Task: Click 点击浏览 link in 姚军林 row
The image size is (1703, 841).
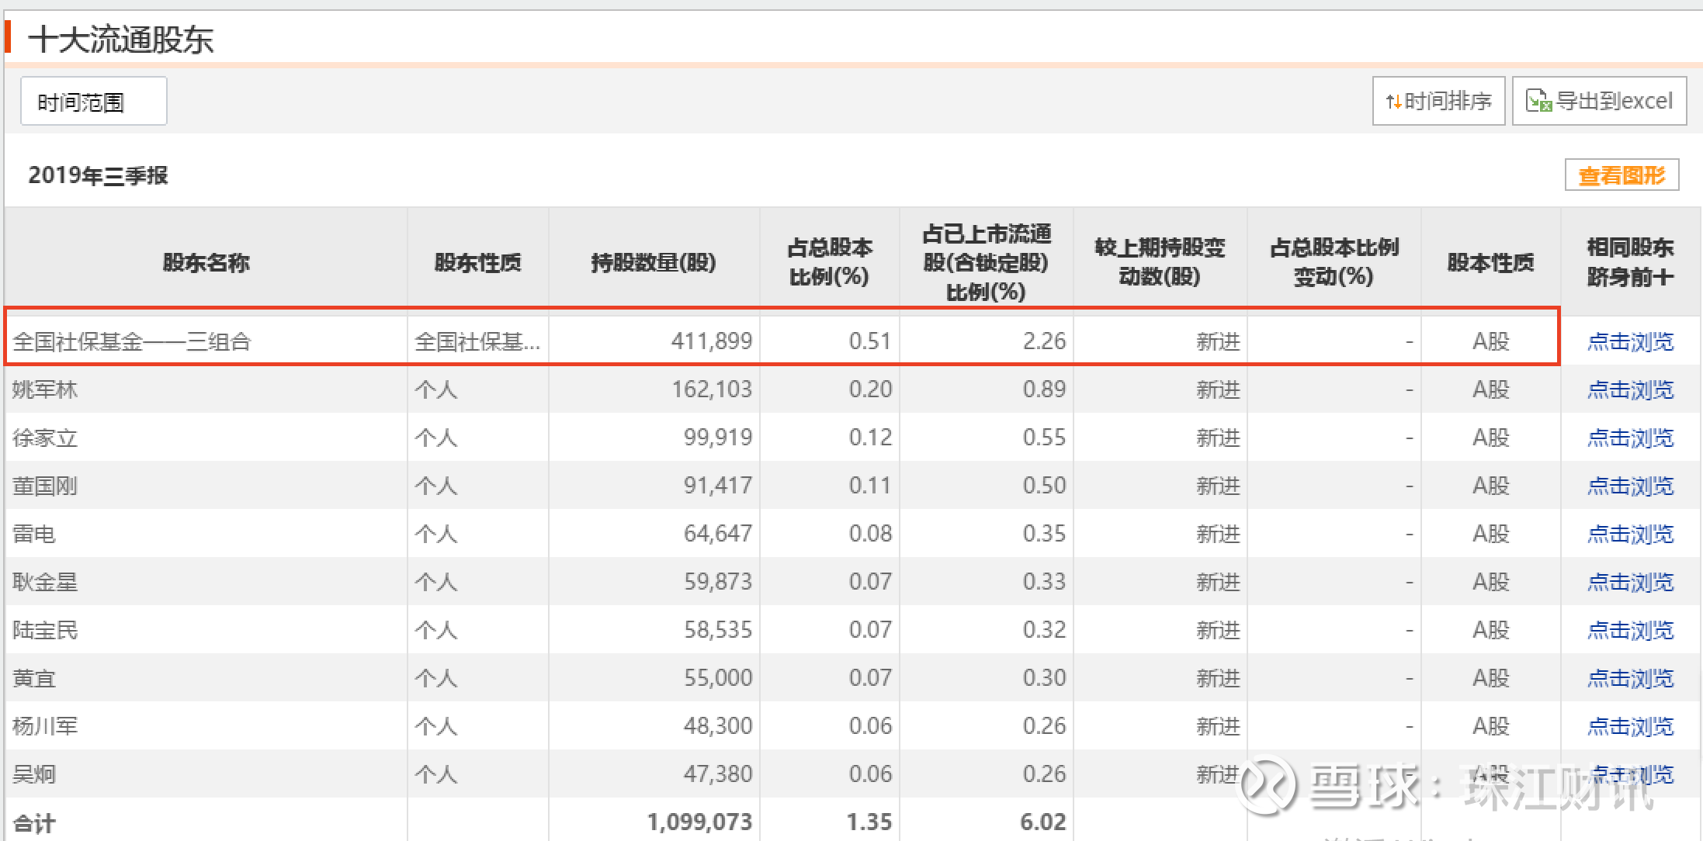Action: [1630, 389]
